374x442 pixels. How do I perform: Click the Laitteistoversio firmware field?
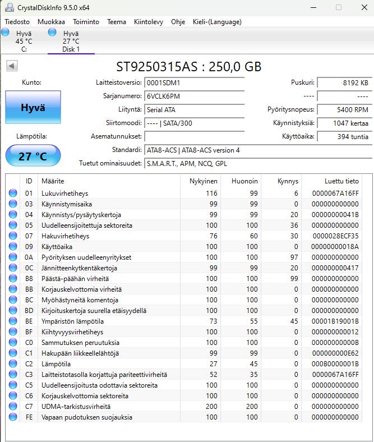pos(194,82)
